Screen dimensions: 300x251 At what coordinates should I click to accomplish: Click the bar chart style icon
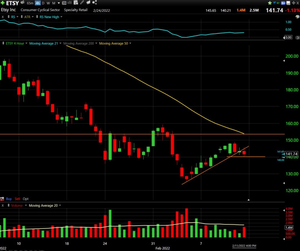[x=70, y=3]
